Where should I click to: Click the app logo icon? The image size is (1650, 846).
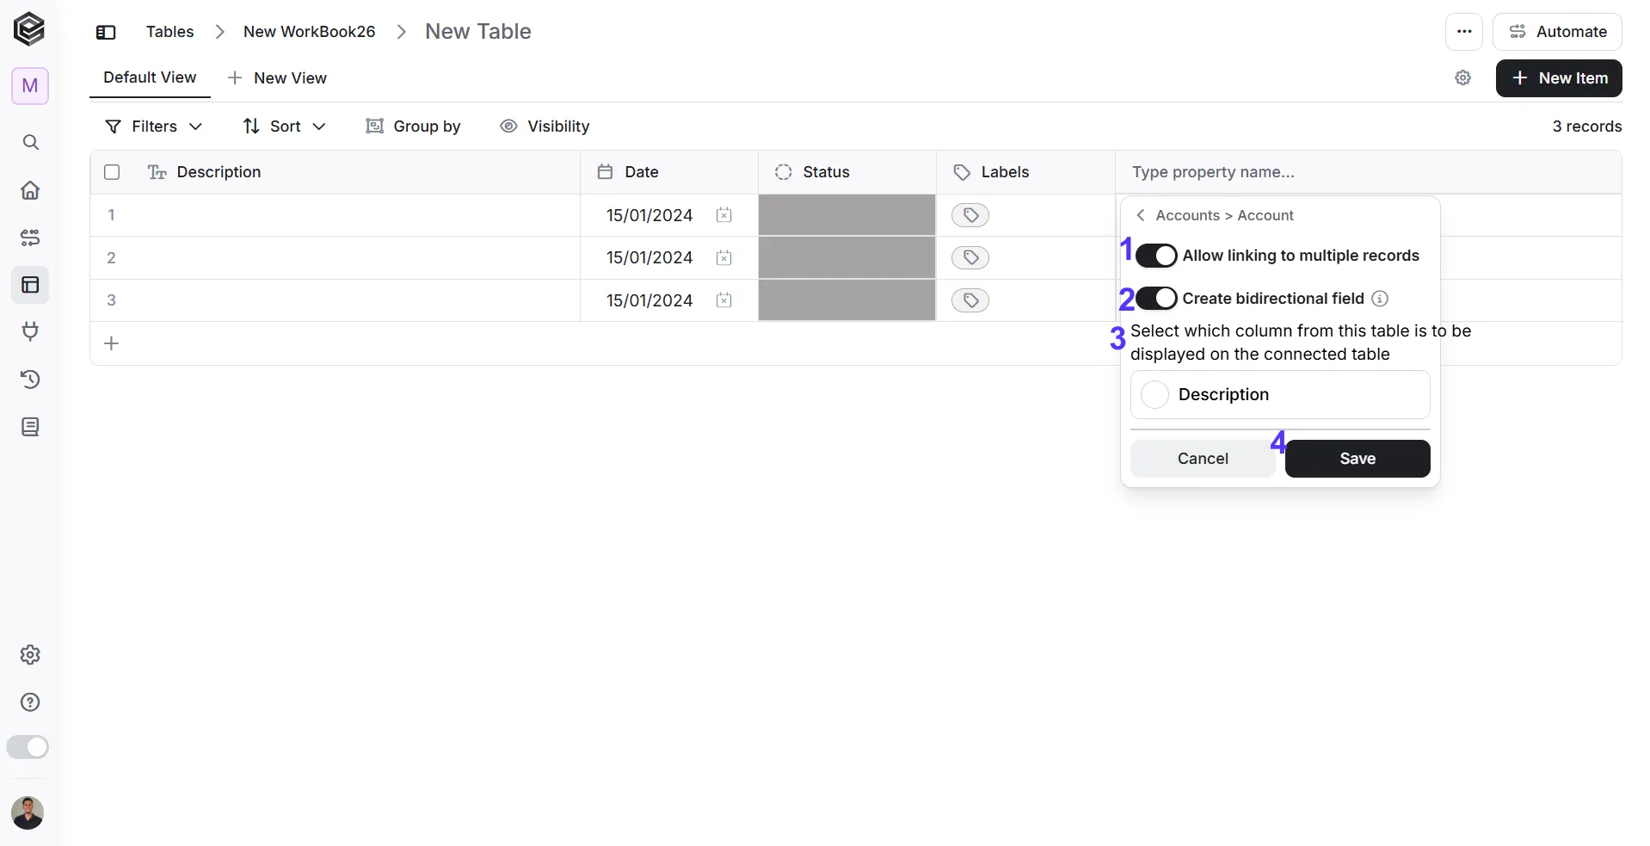click(29, 29)
